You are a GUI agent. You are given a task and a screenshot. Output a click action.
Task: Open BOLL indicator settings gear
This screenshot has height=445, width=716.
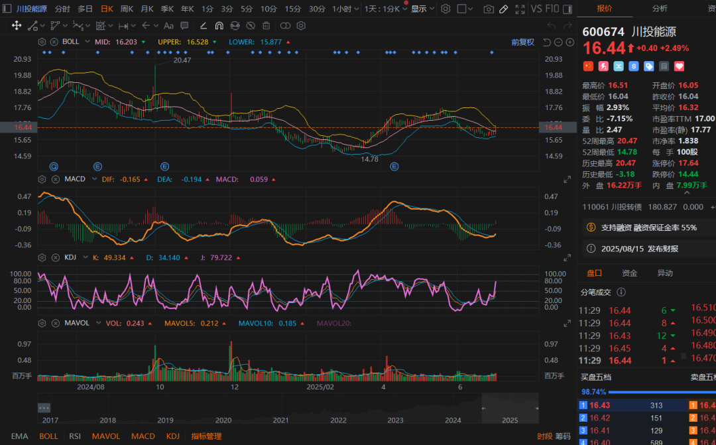42,42
